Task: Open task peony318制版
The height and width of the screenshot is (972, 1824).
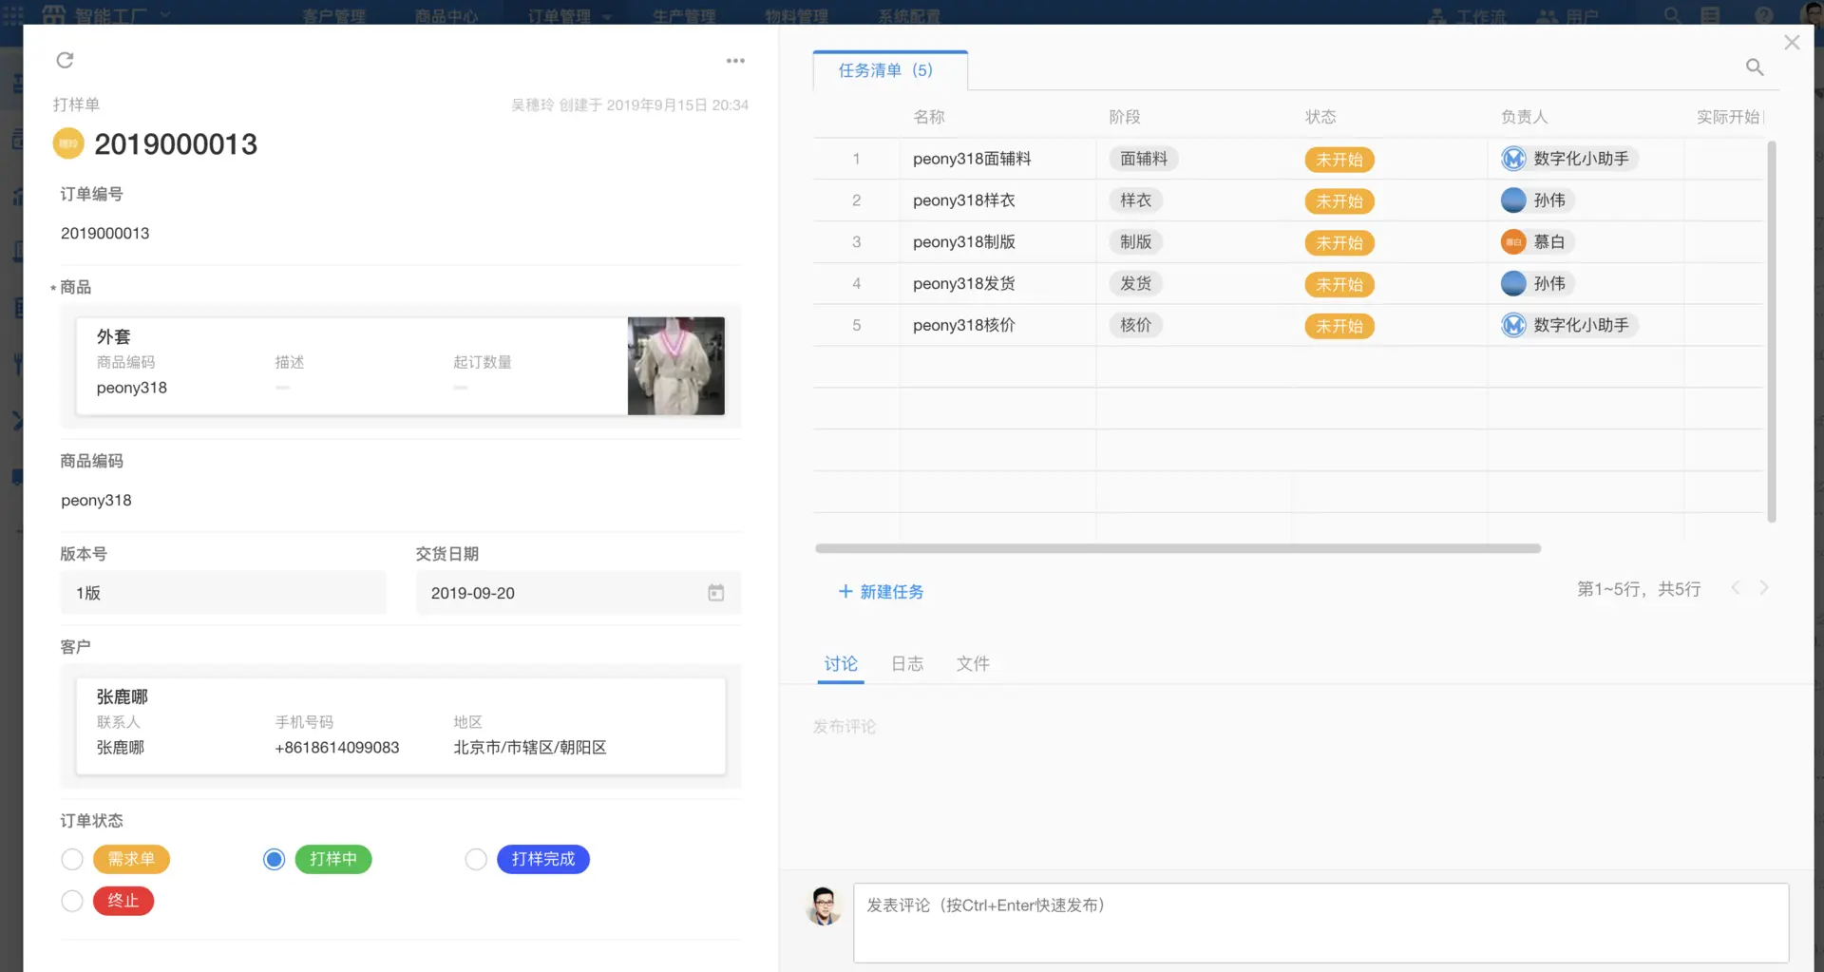Action: (964, 242)
